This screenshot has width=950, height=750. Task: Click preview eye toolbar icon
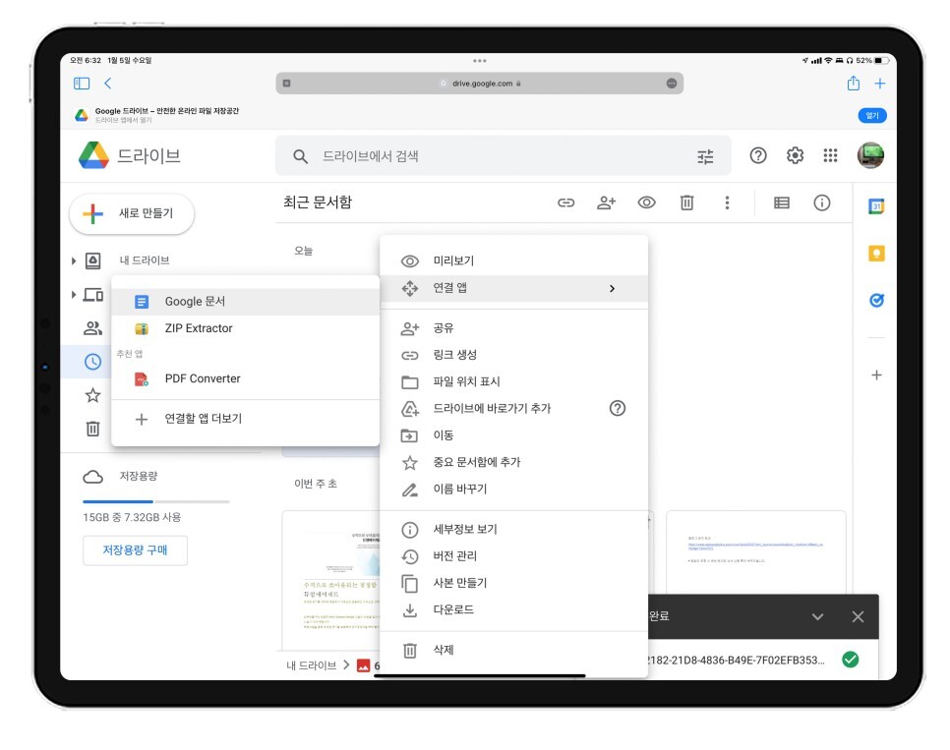click(646, 202)
